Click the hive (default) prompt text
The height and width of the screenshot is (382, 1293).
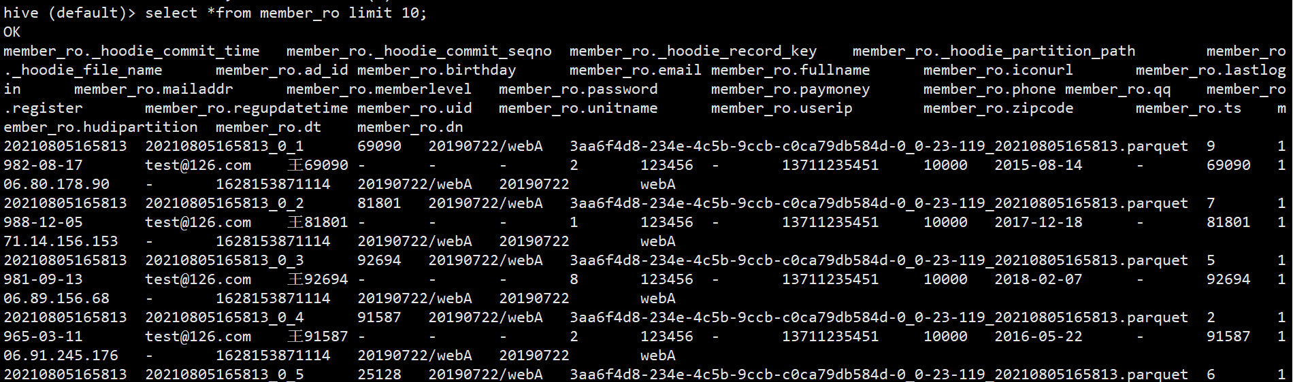69,13
